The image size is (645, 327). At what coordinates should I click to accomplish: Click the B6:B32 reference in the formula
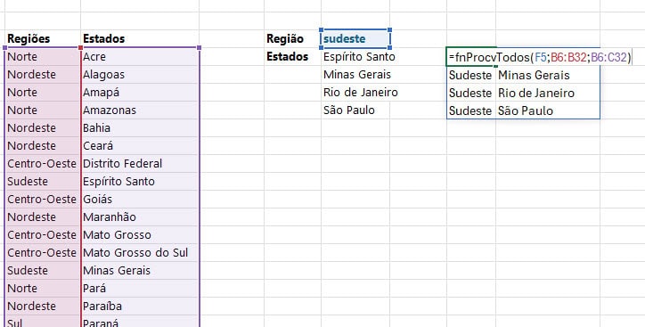tap(568, 57)
